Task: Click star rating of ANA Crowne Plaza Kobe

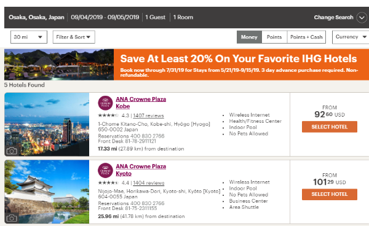Action: coord(108,115)
